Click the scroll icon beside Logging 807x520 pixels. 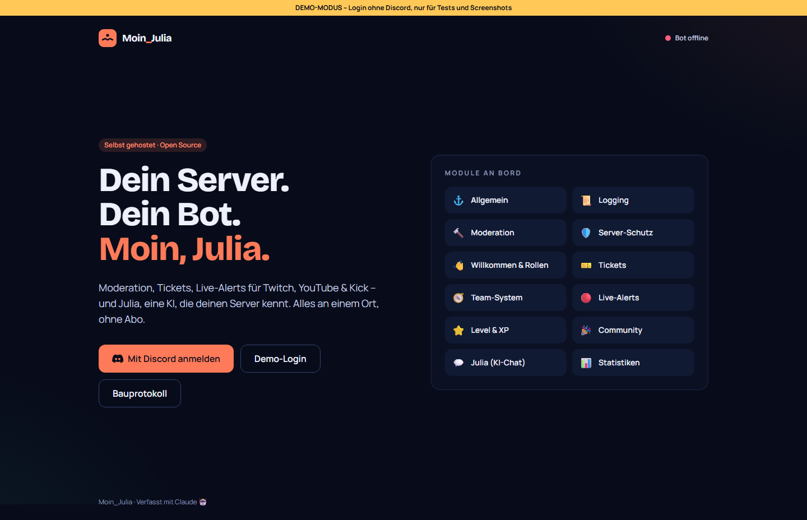click(x=586, y=201)
